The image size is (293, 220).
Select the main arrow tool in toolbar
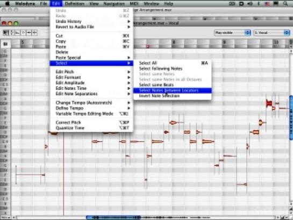click(5, 32)
